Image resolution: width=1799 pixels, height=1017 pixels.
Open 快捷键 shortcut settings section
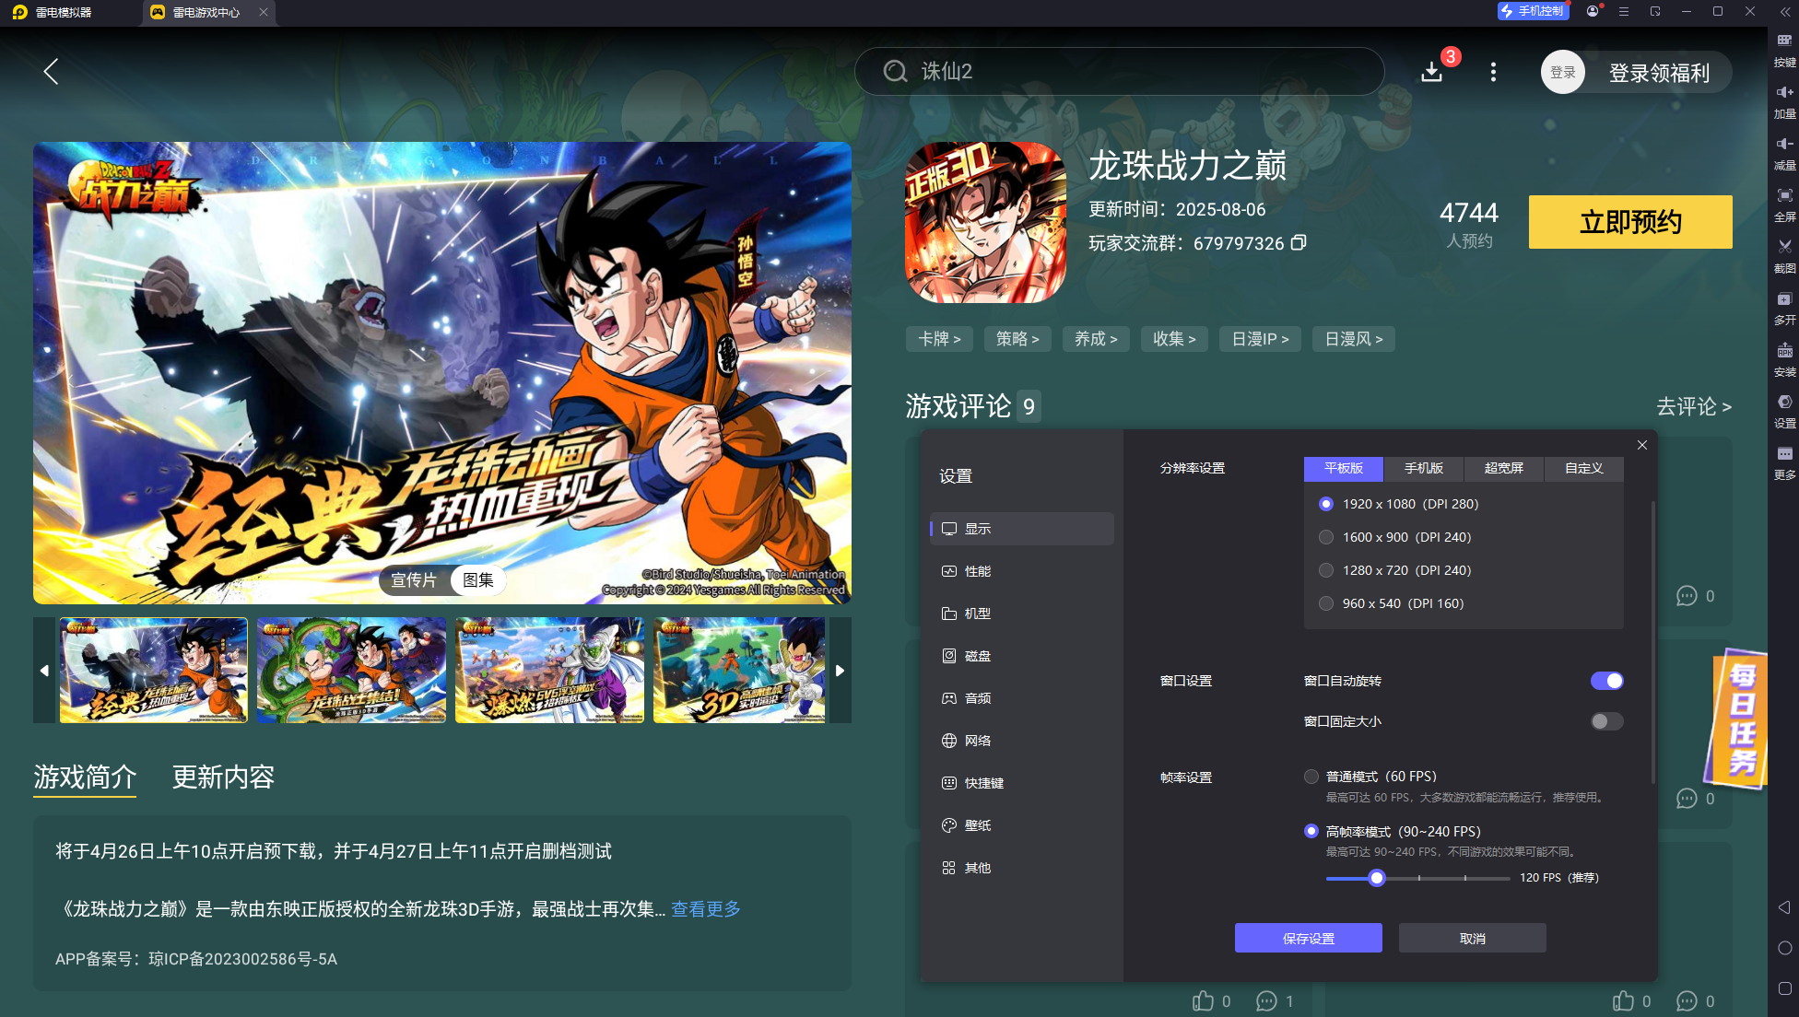1022,783
